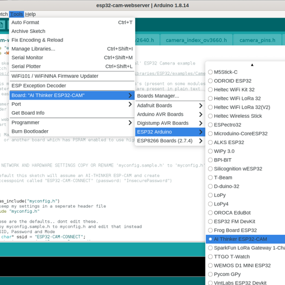This screenshot has width=285, height=285.
Task: Switch to the camera_pins.h tab
Action: coord(254,40)
